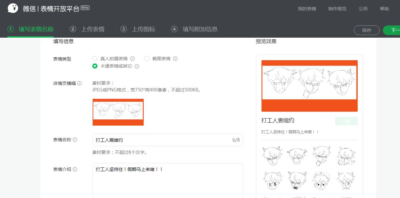Open info icon beside 真人拍摄表情

tap(132, 59)
